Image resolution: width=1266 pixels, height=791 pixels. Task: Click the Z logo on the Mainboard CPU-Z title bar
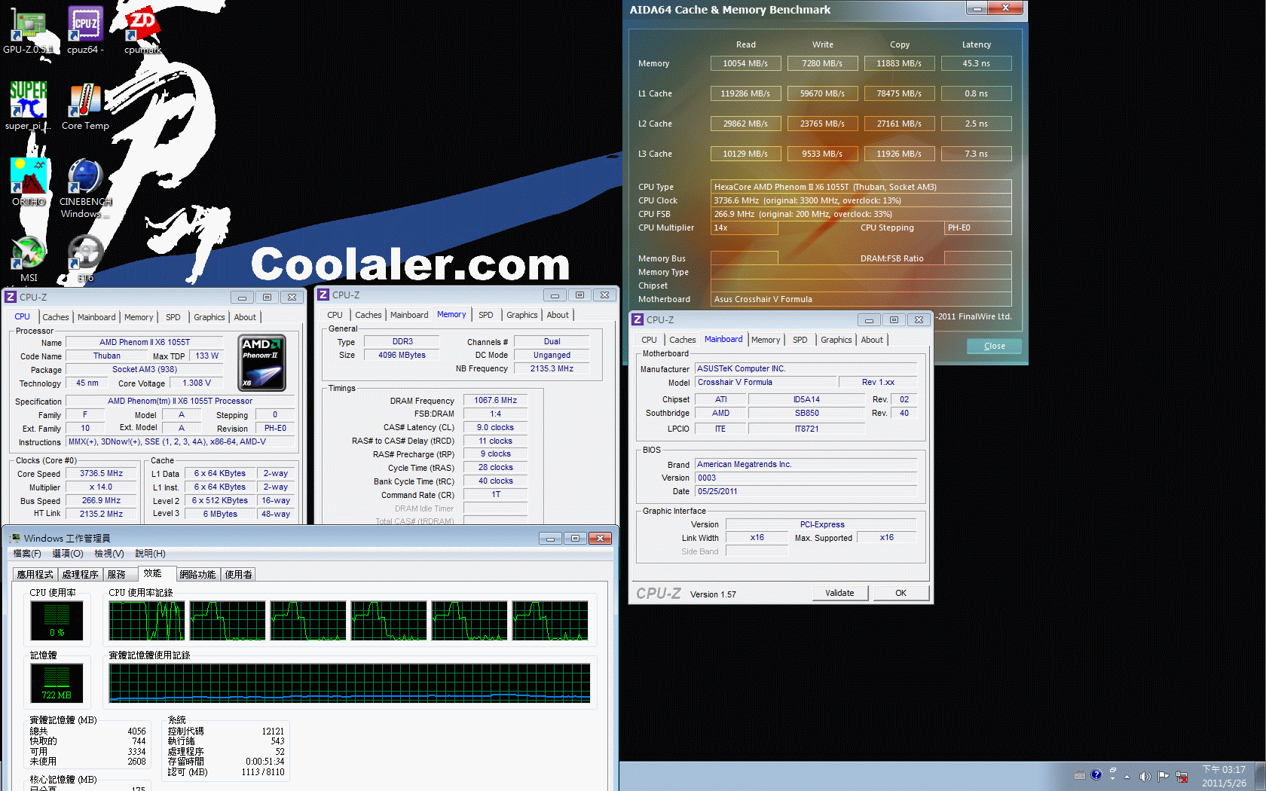tap(638, 319)
